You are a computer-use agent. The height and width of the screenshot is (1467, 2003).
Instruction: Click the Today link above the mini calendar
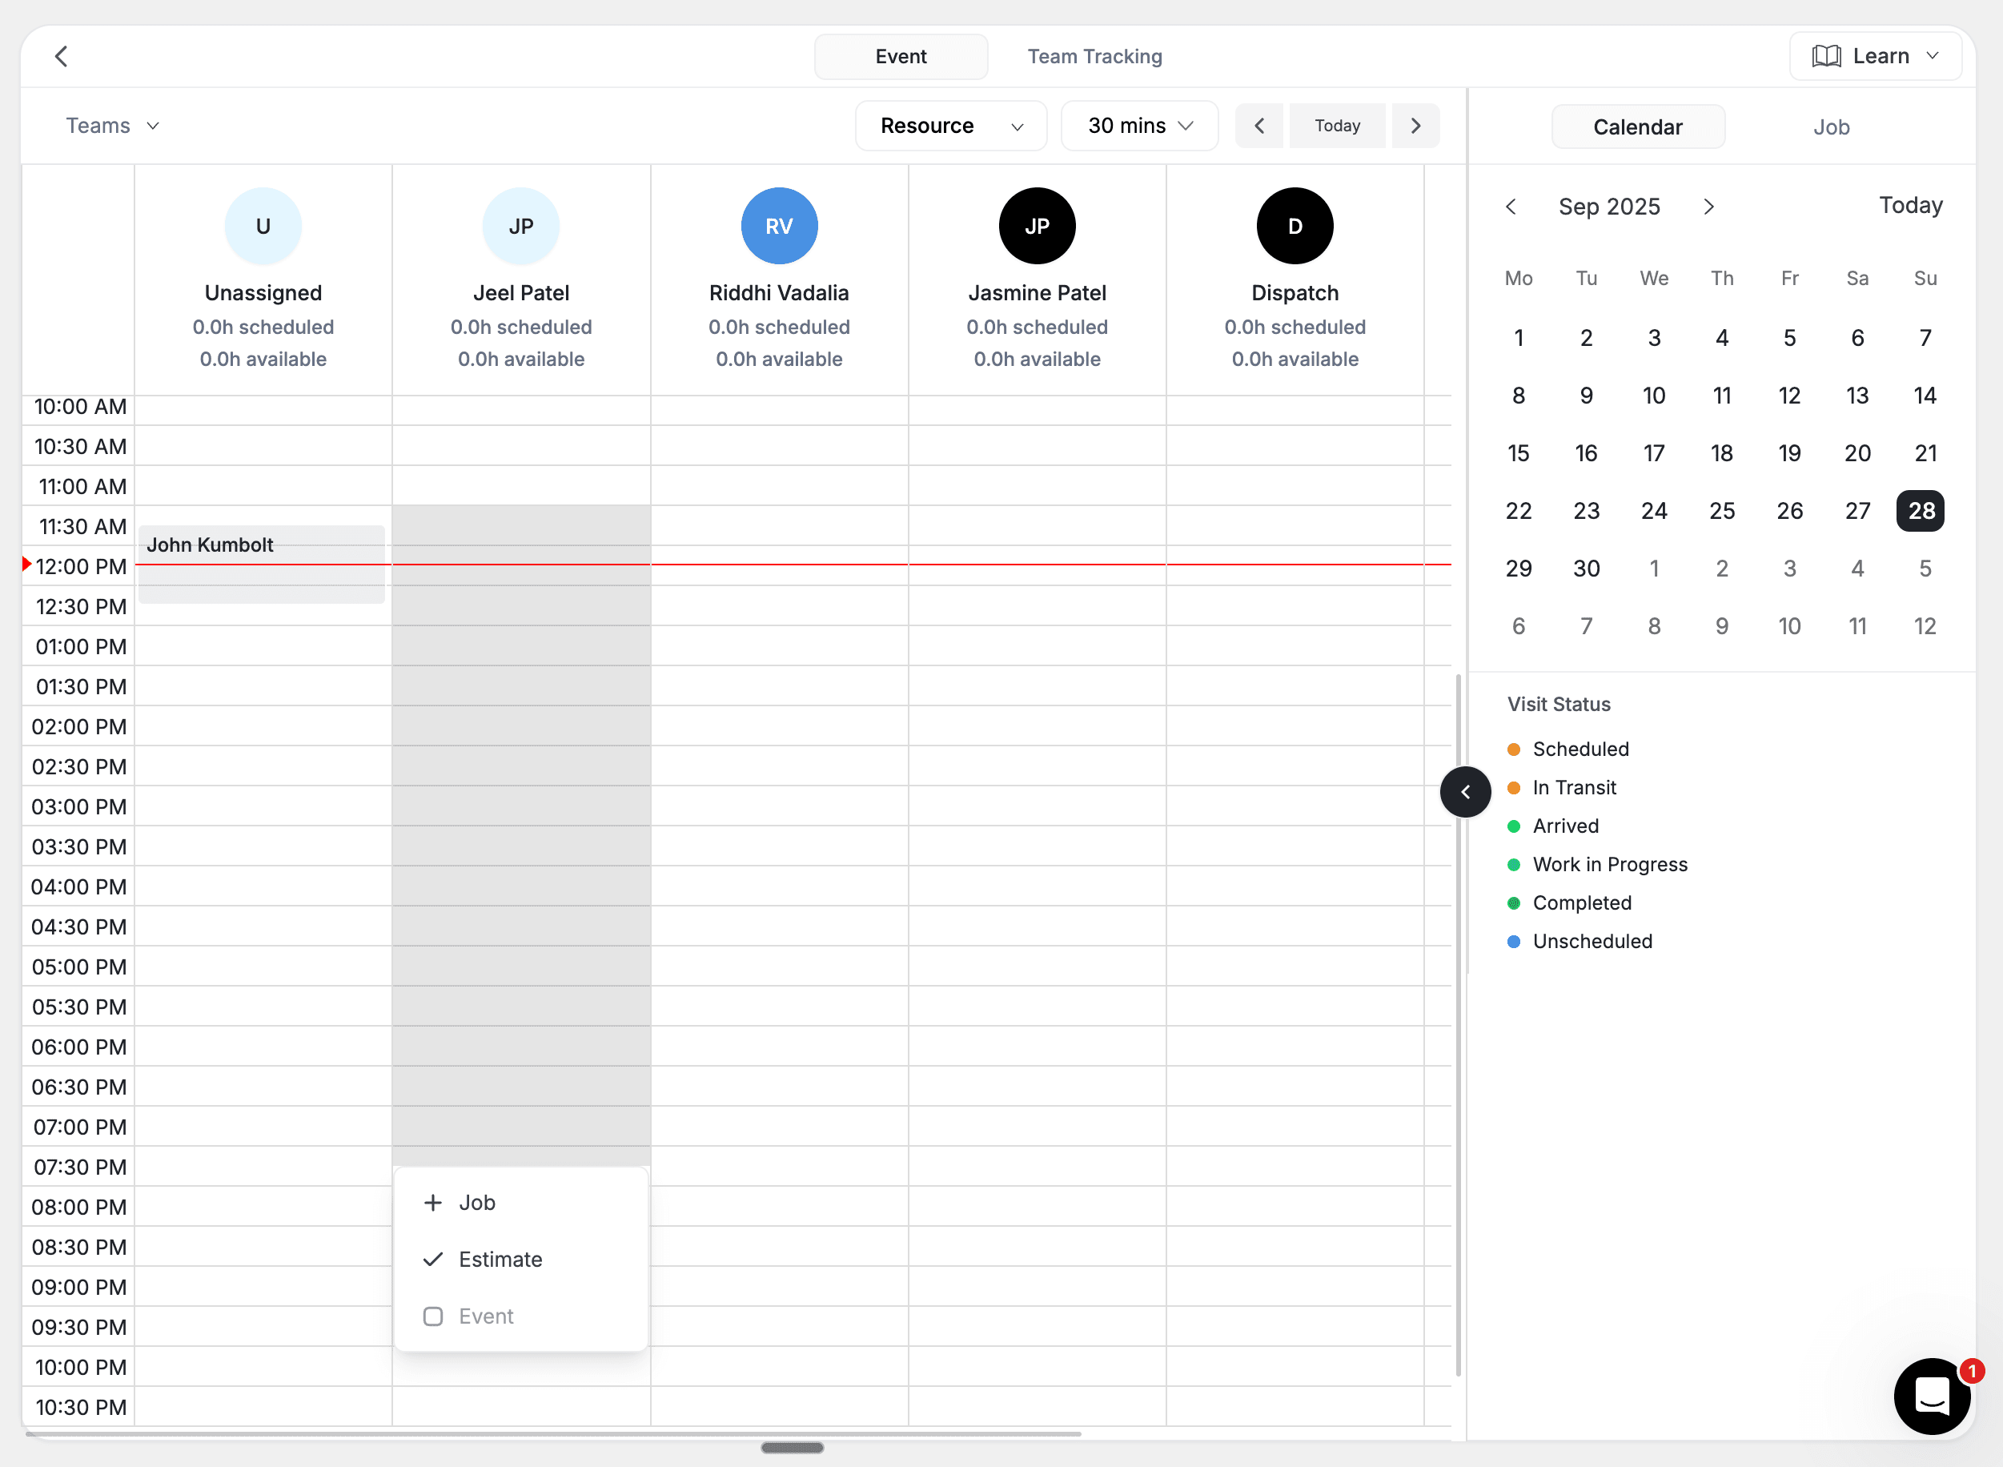1910,205
